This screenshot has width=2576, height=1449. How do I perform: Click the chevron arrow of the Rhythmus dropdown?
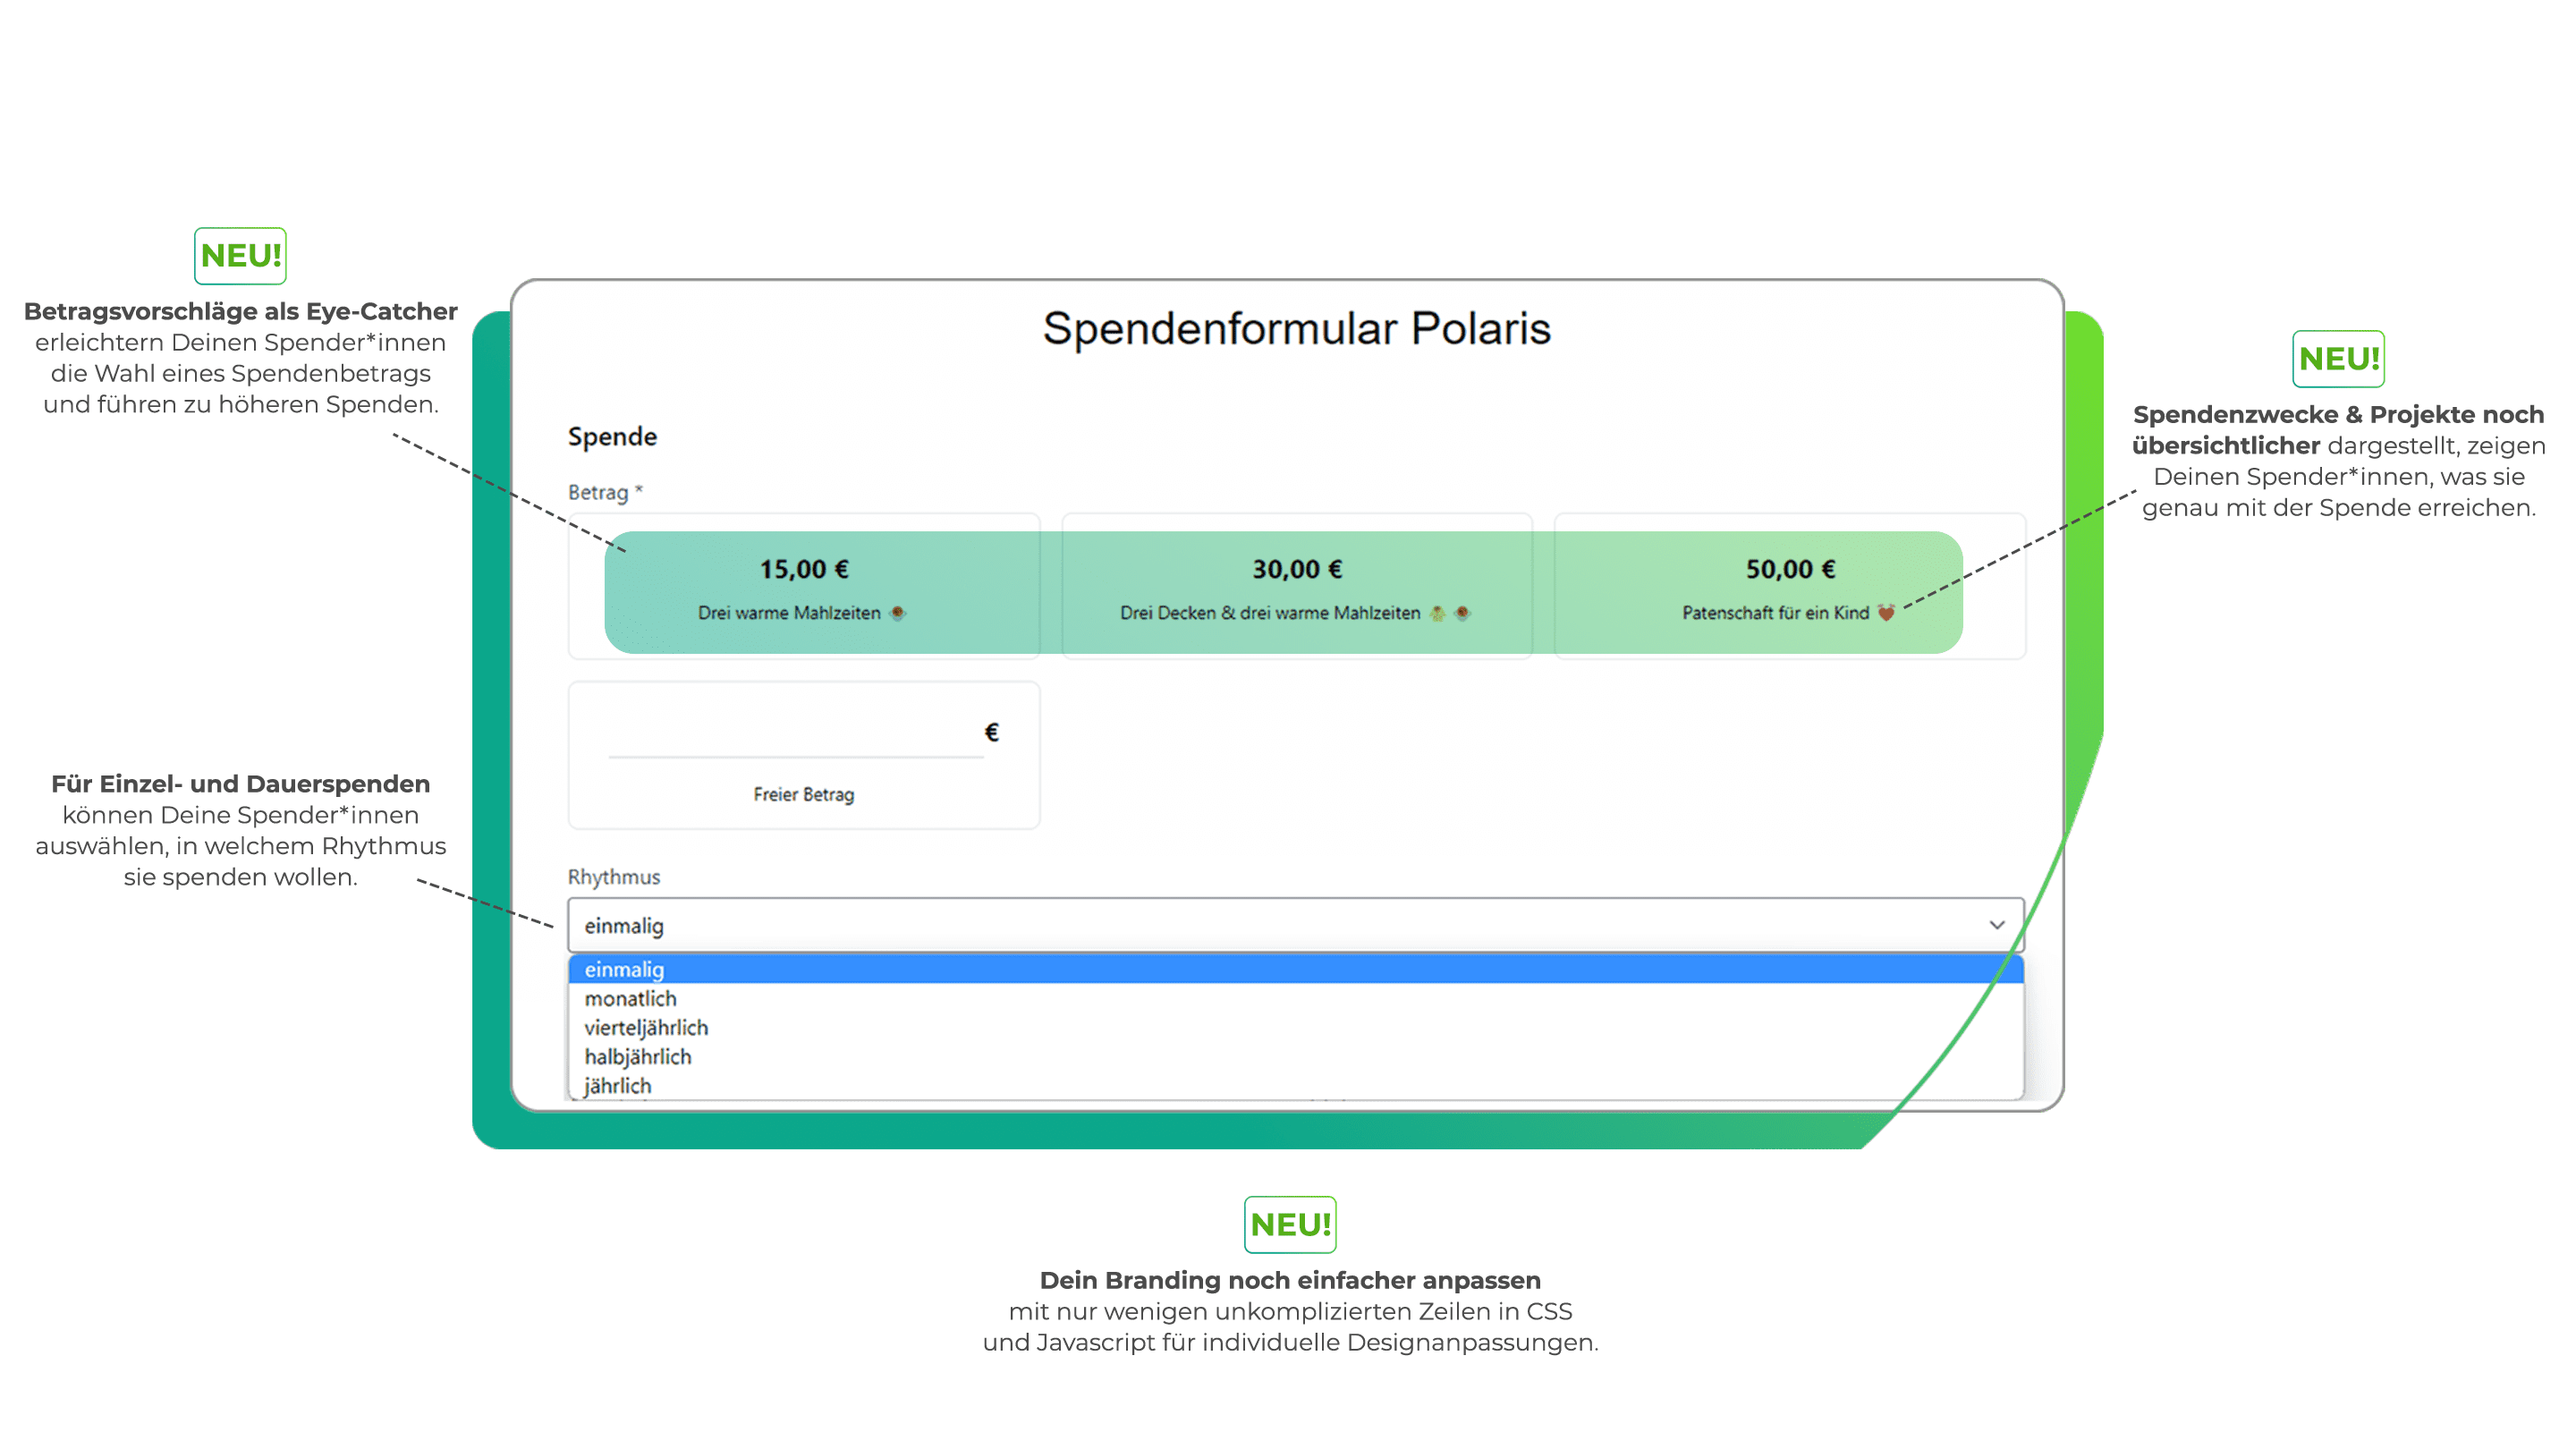point(1996,925)
